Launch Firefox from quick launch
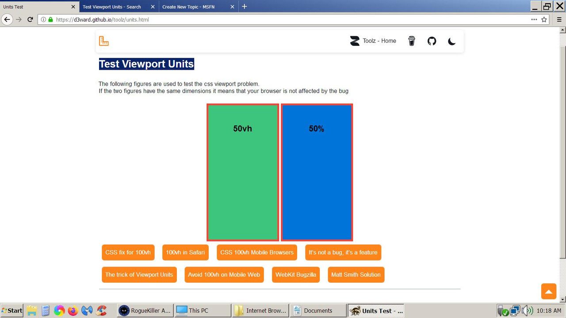Screen dimensions: 566x318 click(x=73, y=310)
